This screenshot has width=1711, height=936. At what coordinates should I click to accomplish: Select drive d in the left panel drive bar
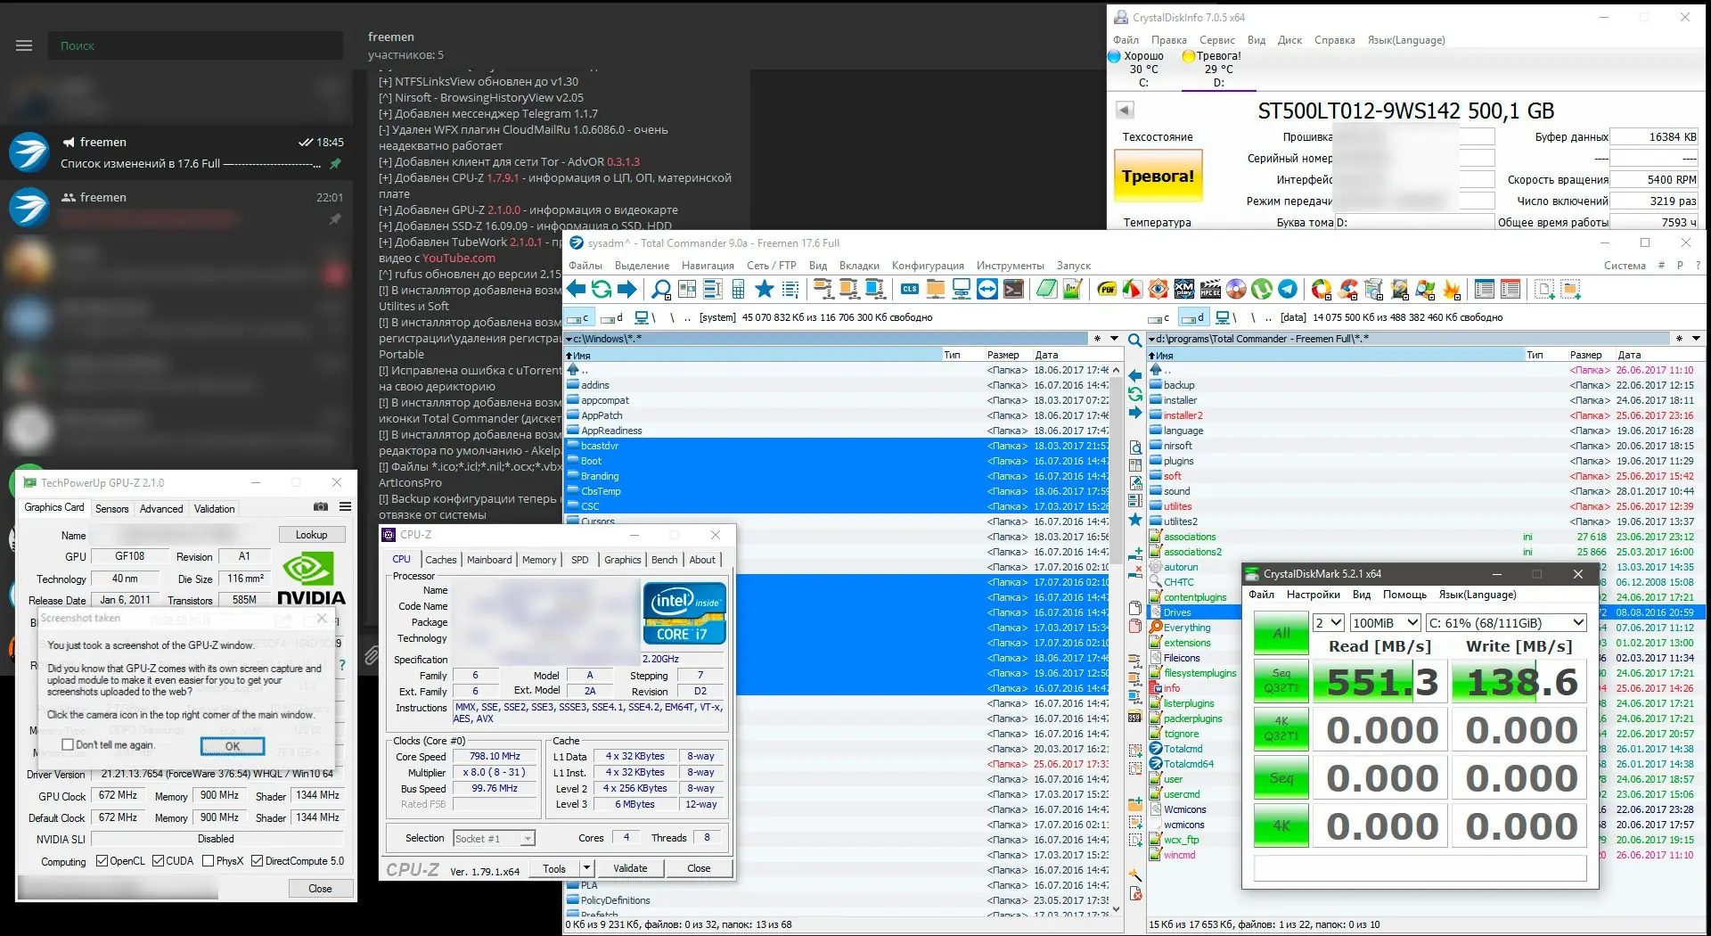pyautogui.click(x=612, y=317)
